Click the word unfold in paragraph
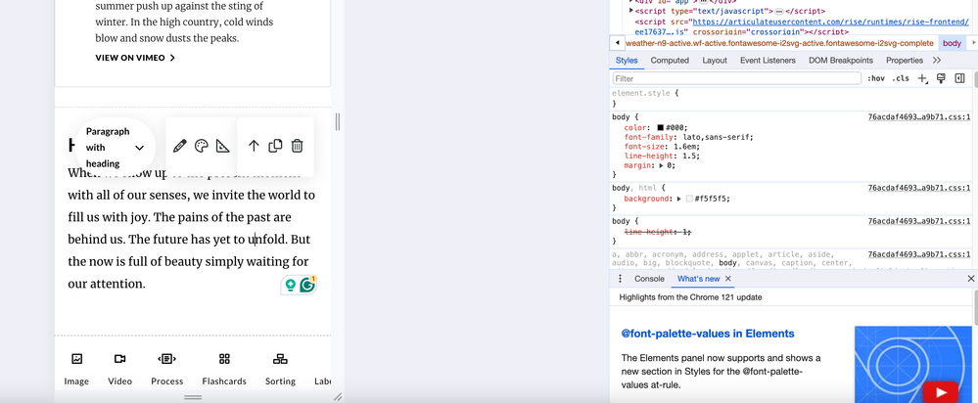Screen dimensions: 978x403 click(267, 240)
